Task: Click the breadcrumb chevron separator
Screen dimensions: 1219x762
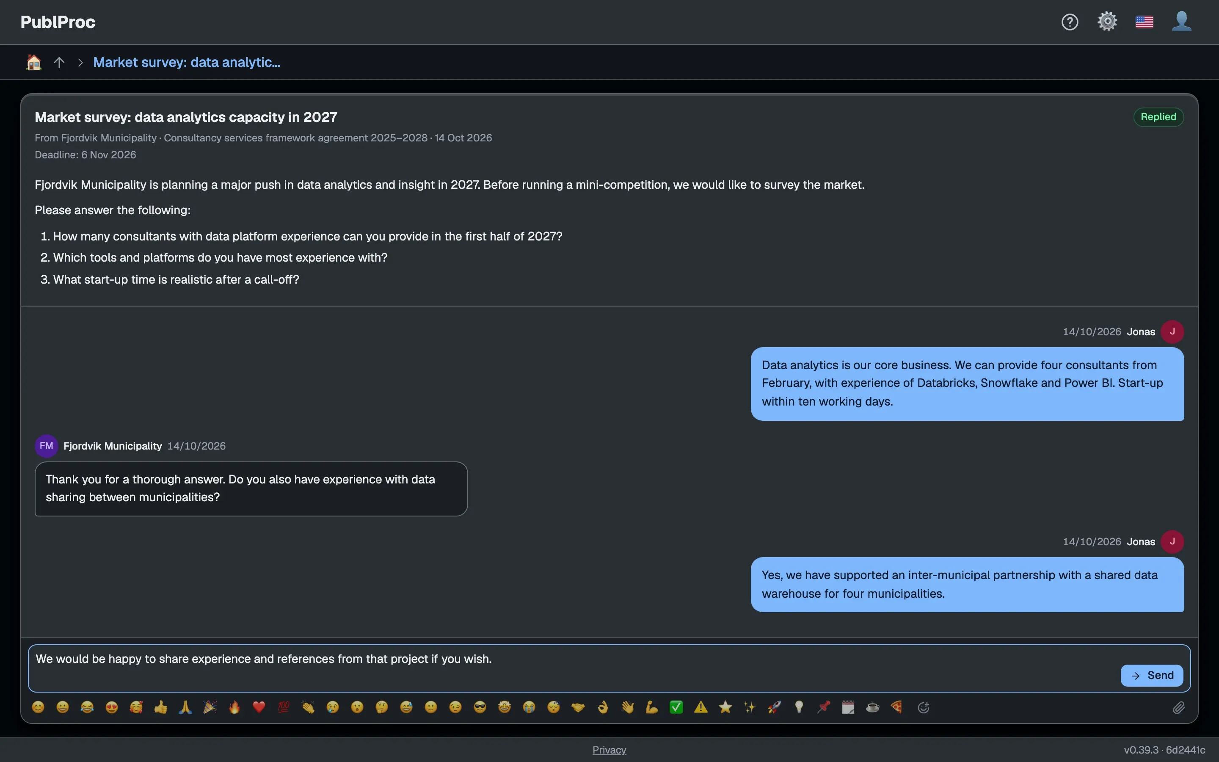Action: [80, 62]
